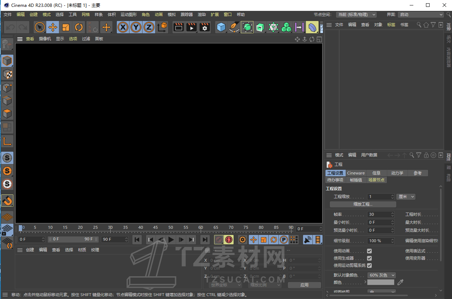Viewport: 452px width, 299px height.
Task: Switch to model mode in left sidebar
Action: pos(7,61)
